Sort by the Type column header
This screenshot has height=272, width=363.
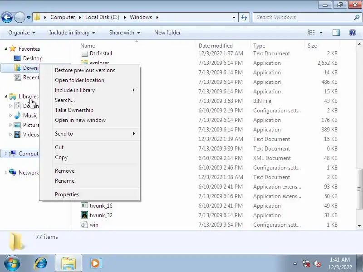pyautogui.click(x=259, y=46)
